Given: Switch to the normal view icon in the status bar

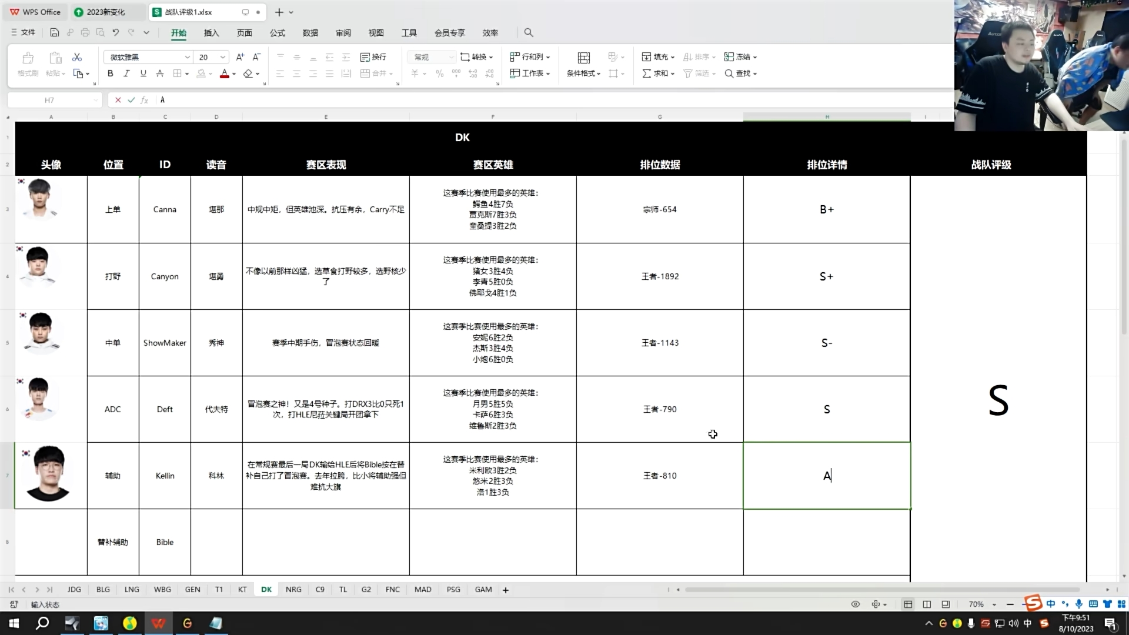Looking at the screenshot, I should point(908,604).
